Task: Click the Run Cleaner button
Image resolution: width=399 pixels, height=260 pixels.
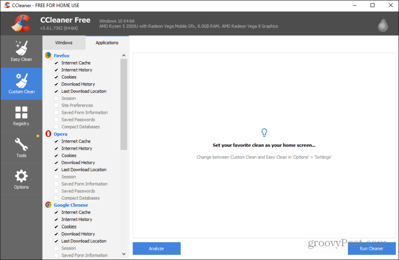Action: point(372,248)
